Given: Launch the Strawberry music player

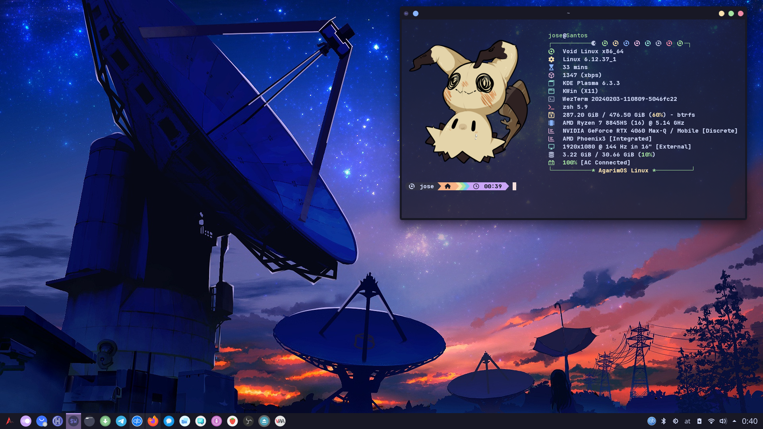Looking at the screenshot, I should [232, 421].
